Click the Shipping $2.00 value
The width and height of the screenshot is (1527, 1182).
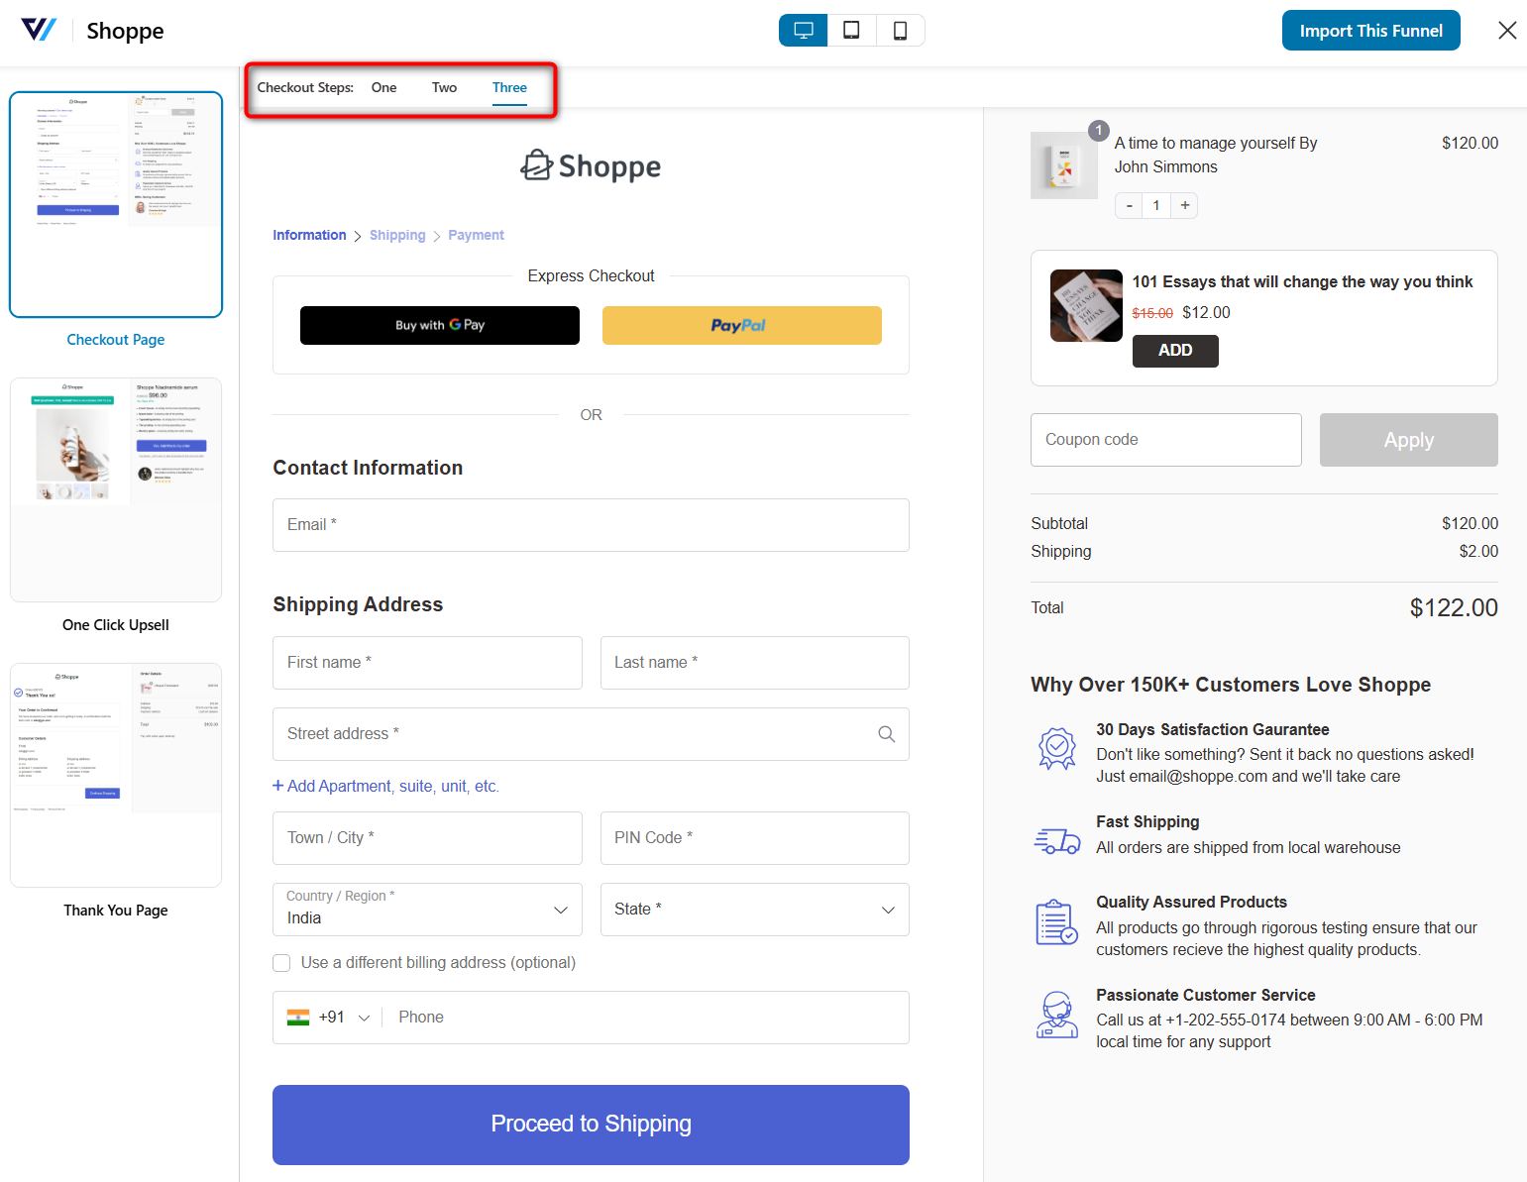pyautogui.click(x=1477, y=551)
